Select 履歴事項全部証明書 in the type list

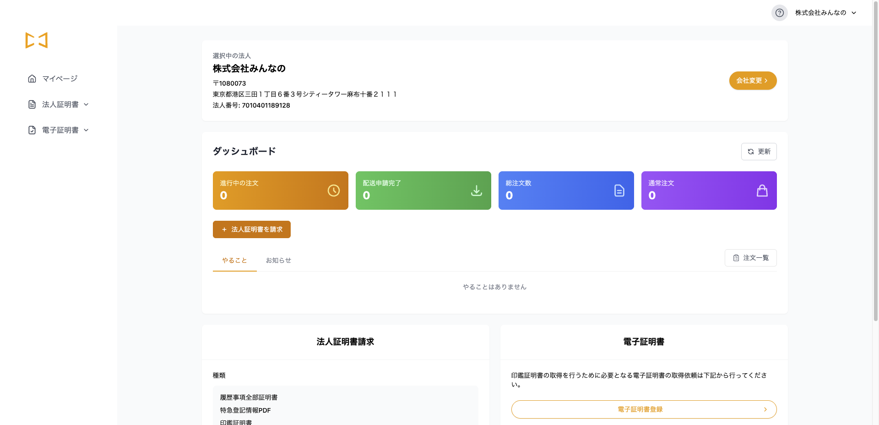pos(249,398)
